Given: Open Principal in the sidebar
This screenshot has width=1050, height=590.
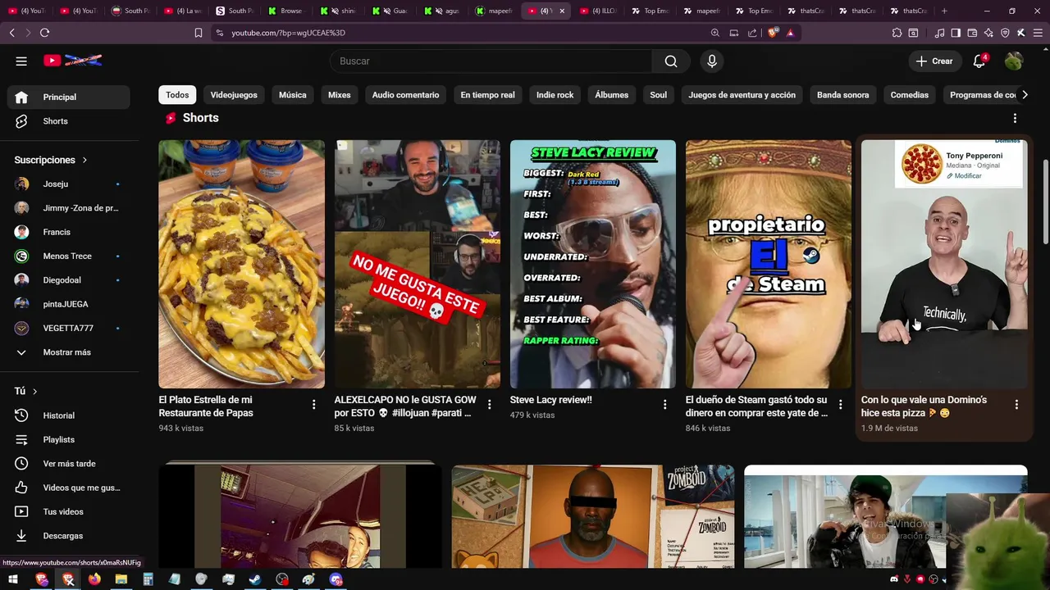Looking at the screenshot, I should click(69, 97).
